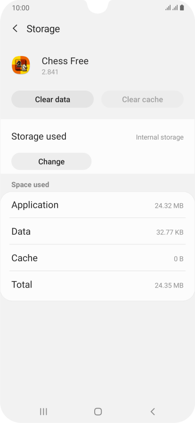Tap the Internal storage label
The width and height of the screenshot is (195, 423).
click(x=160, y=137)
